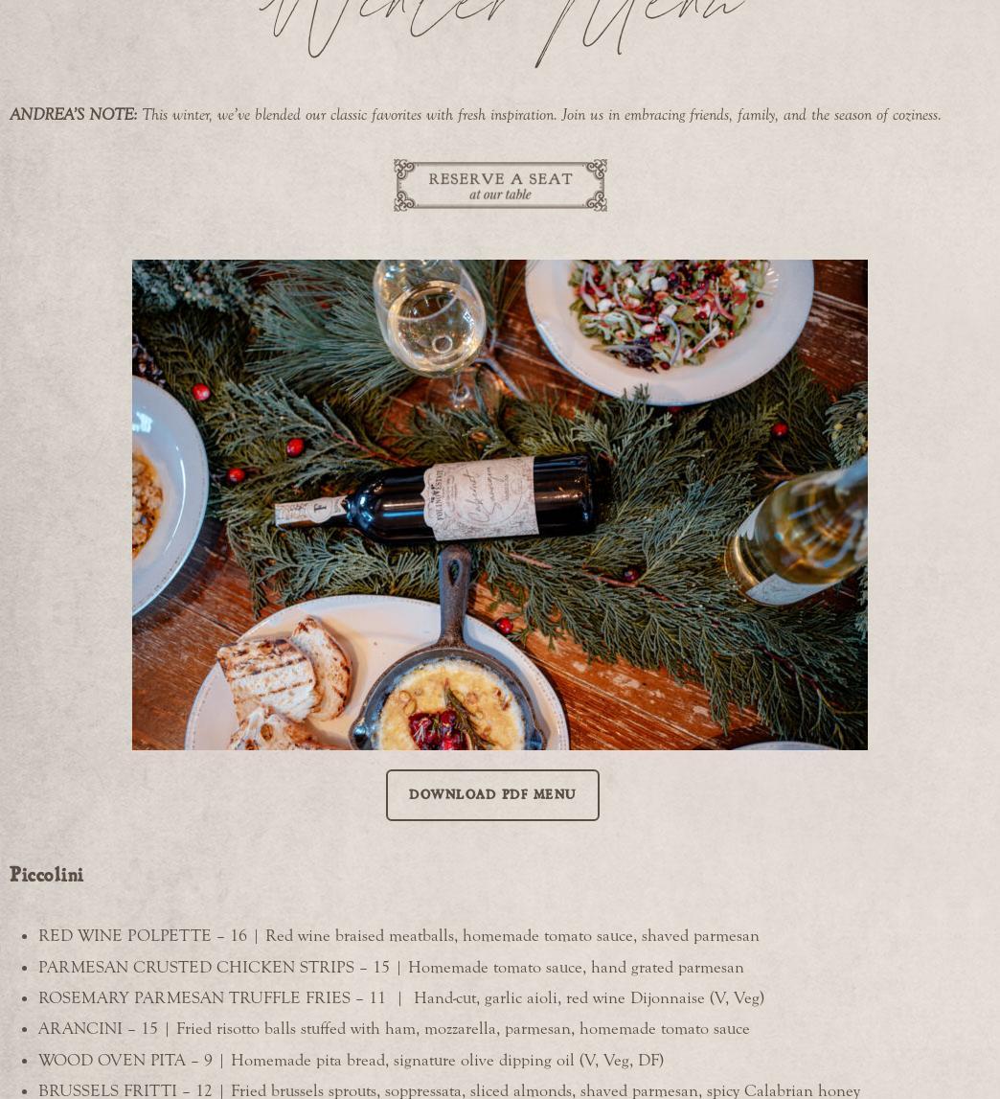The width and height of the screenshot is (1000, 1099).
Task: Open the Download PDF Menu button
Action: coord(492,795)
